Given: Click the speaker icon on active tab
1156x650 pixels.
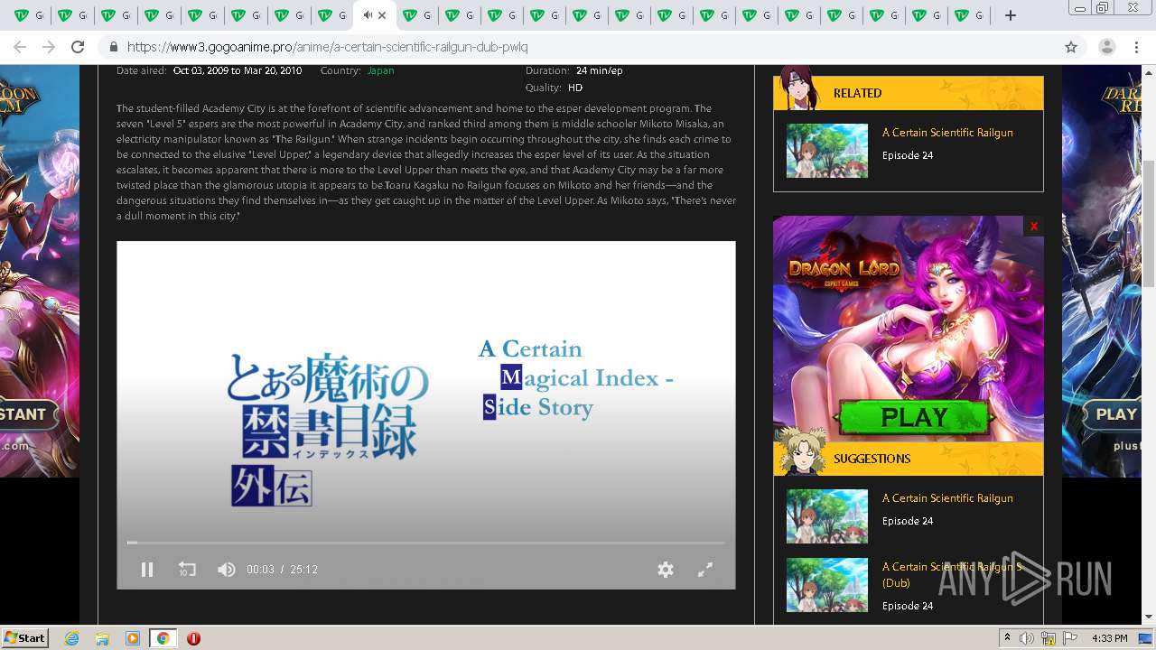Looking at the screenshot, I should tap(368, 15).
